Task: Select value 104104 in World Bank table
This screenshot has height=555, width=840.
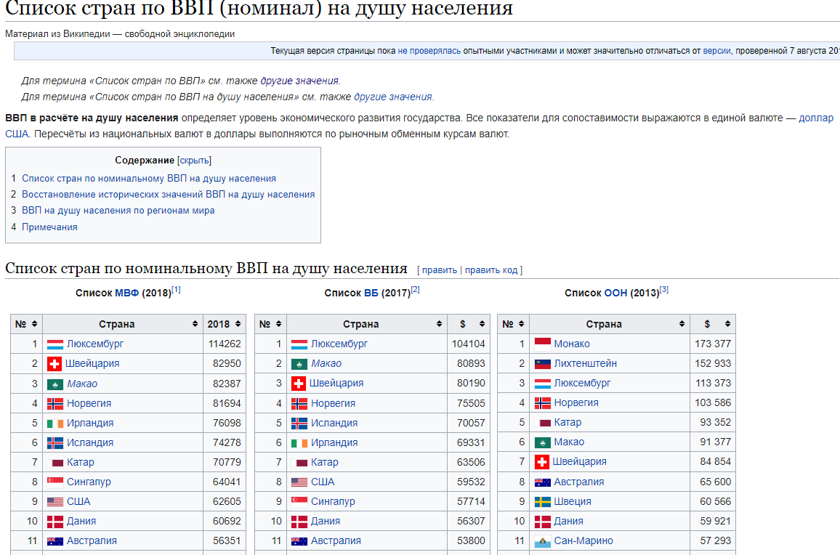Action: point(468,344)
